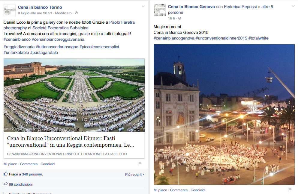Open the #pastagarofalo hashtag
This screenshot has height=194, width=298.
[44, 52]
